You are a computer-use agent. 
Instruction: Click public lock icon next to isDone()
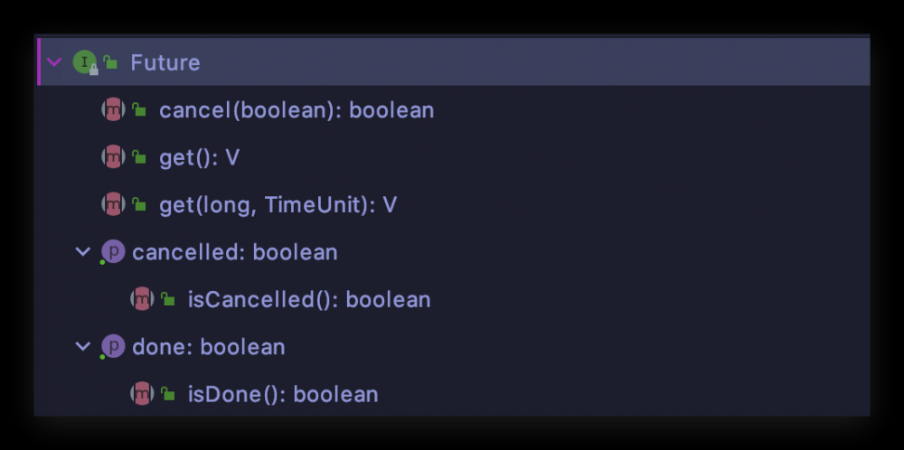[x=168, y=394]
